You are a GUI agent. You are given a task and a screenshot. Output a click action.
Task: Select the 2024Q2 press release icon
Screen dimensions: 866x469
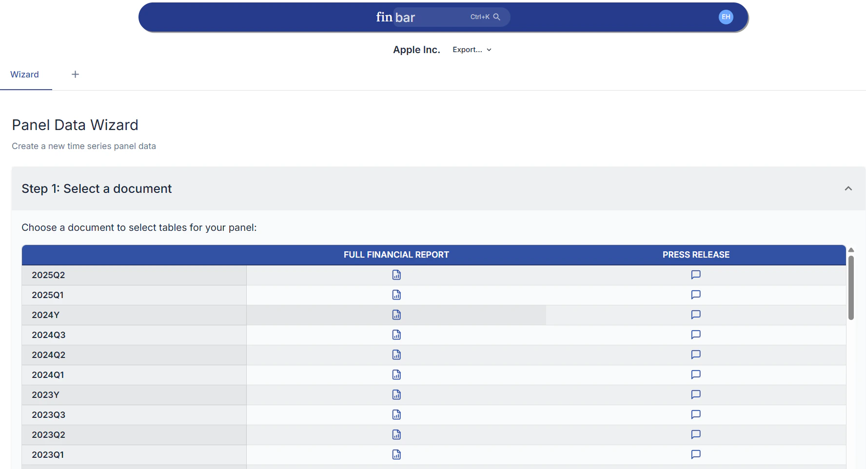(x=696, y=355)
